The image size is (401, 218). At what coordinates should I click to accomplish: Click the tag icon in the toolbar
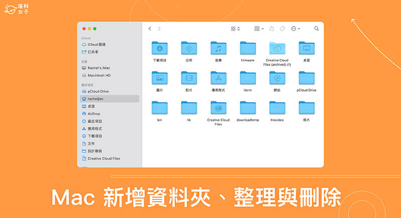[x=282, y=29]
